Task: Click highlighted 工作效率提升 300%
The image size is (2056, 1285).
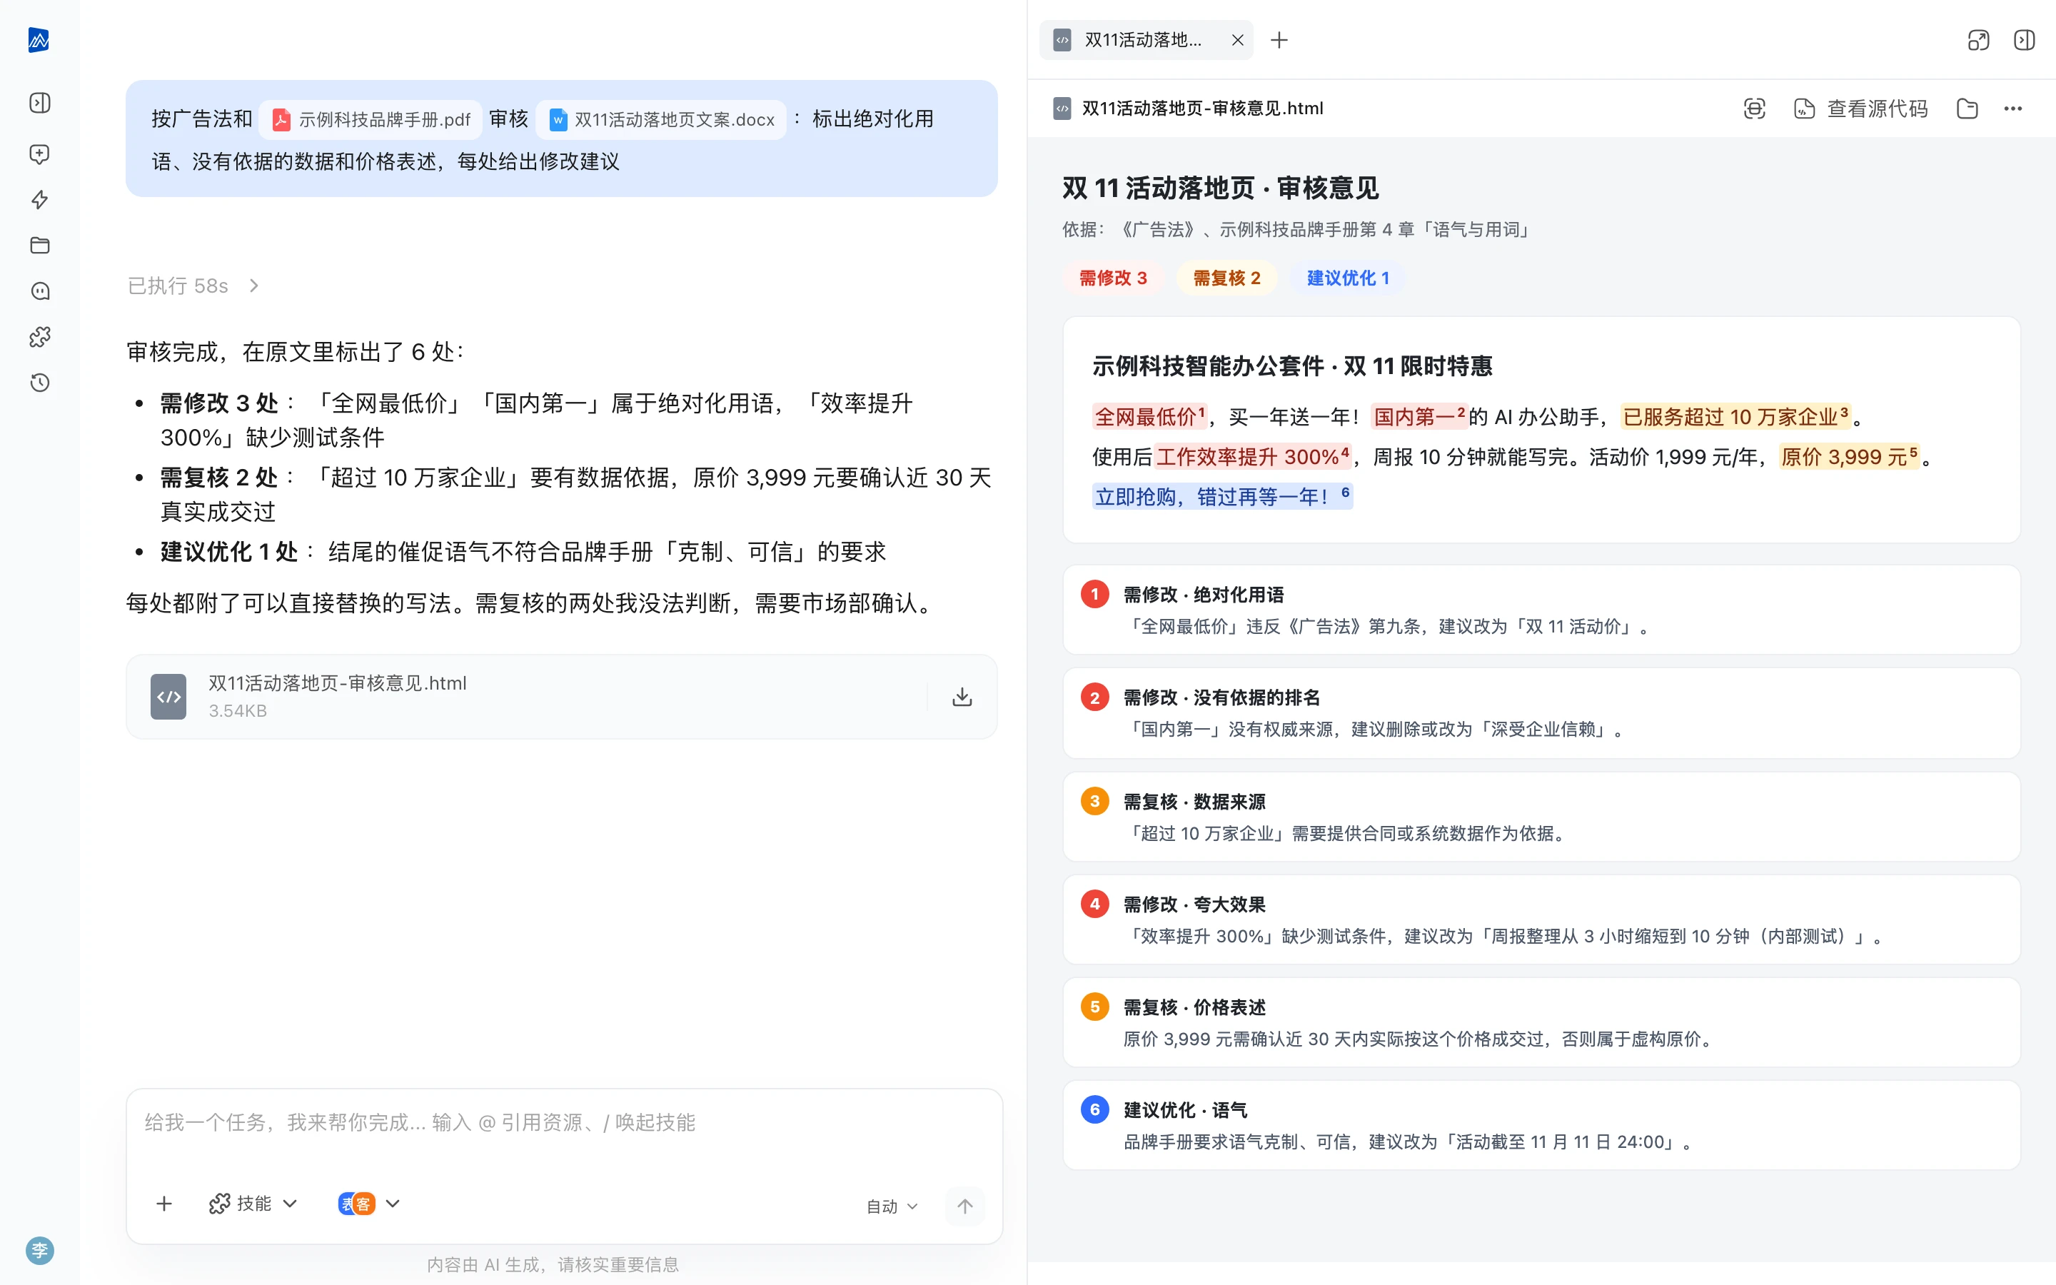Action: (x=1252, y=456)
